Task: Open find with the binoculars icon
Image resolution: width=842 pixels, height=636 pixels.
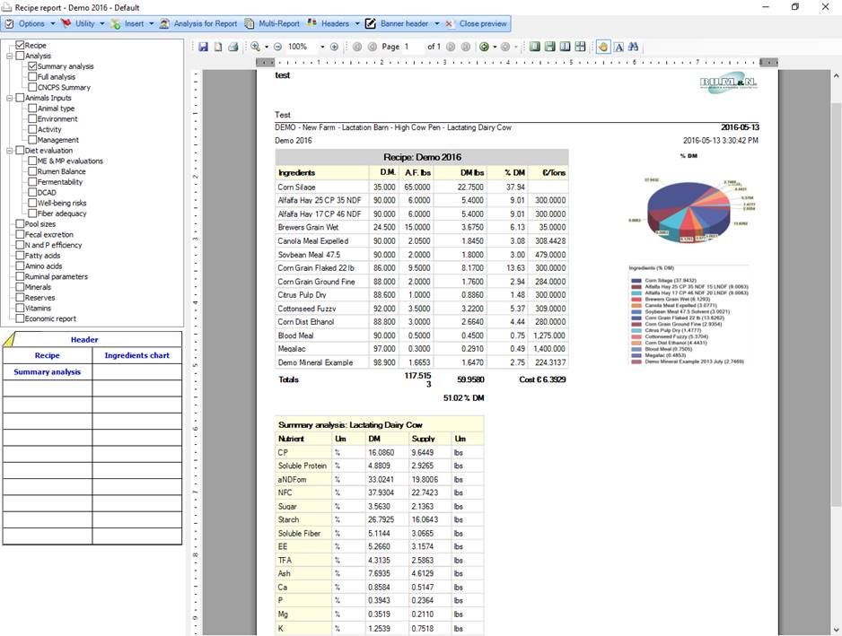Action: (634, 47)
